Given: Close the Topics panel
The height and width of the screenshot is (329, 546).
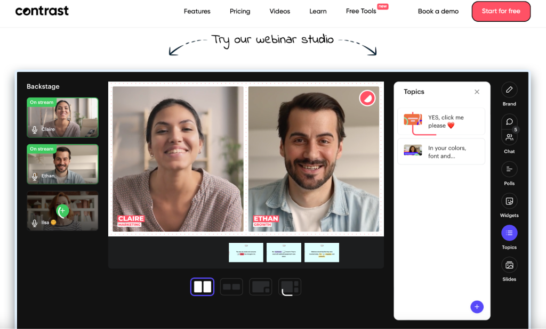Looking at the screenshot, I should coord(477,92).
